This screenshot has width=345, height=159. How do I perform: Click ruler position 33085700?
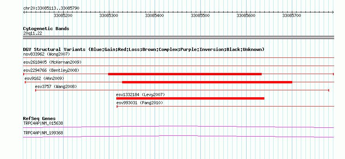(x=292, y=16)
